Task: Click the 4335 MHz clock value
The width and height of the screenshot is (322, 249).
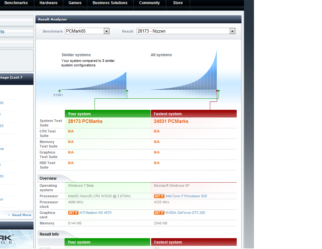Action: [x=162, y=202]
